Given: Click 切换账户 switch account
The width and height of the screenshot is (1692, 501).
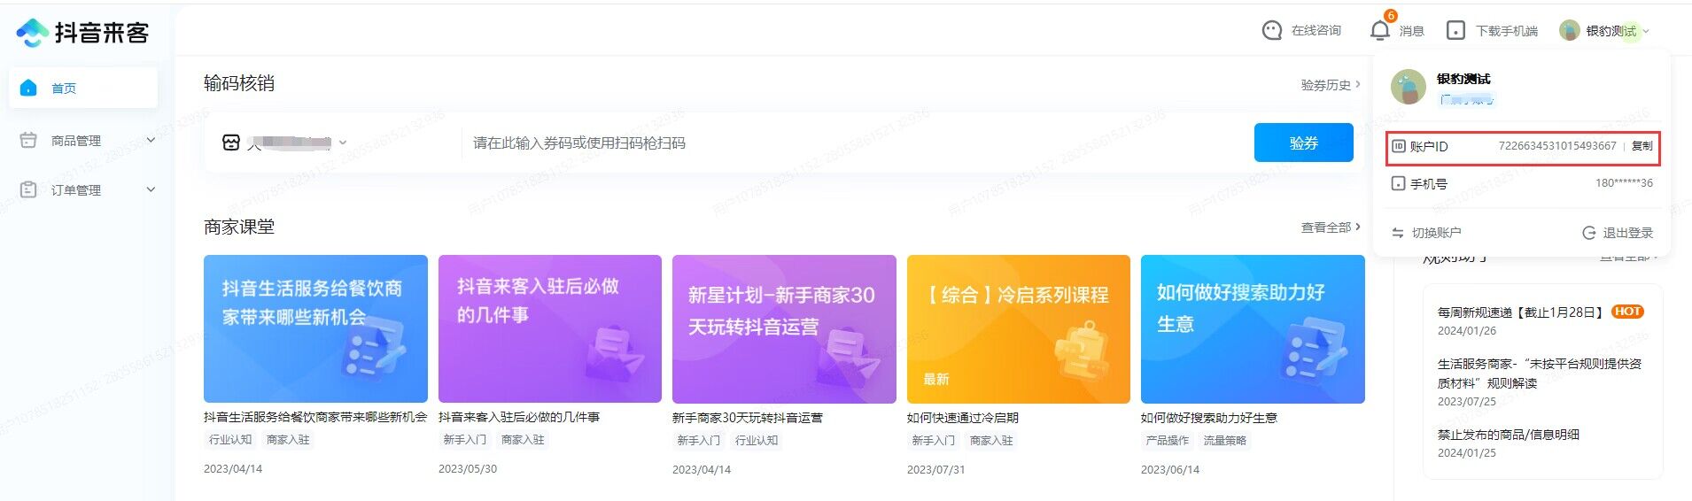Looking at the screenshot, I should [x=1426, y=233].
